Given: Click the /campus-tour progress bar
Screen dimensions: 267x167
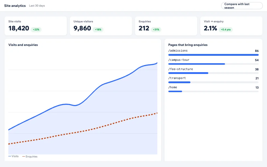Looking at the screenshot, I should [213, 64].
